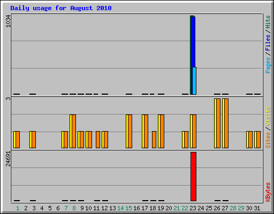Click the orange Sites bar for day 15
The image size is (274, 214).
[x=130, y=131]
